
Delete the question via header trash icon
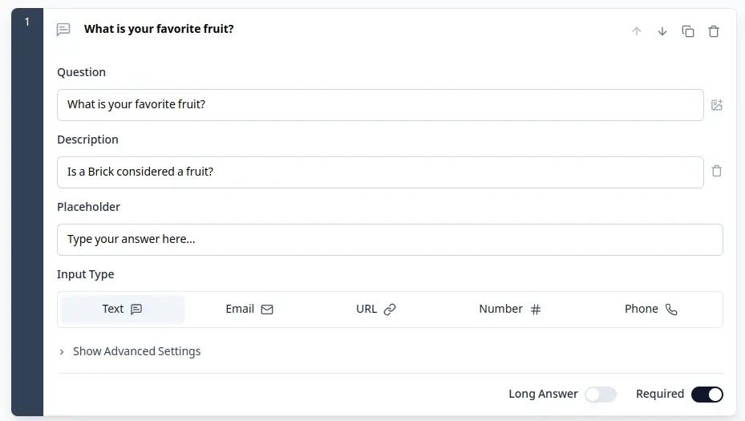(714, 31)
